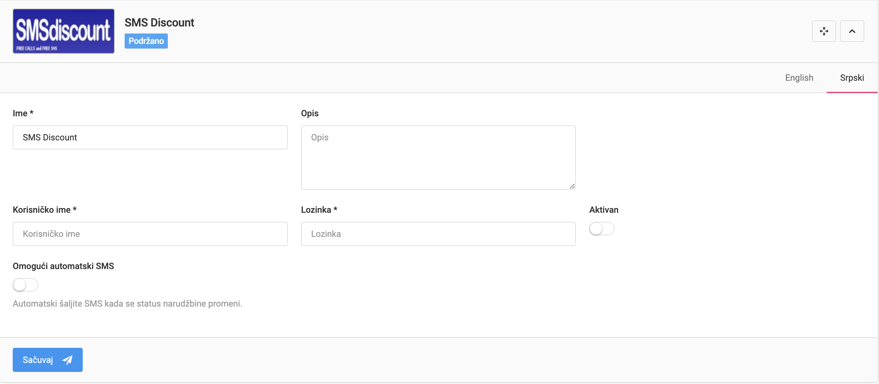
Task: Click the collapse arrow top right
Action: tap(852, 31)
